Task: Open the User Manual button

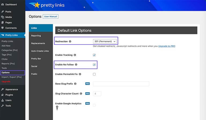Action: [x=51, y=17]
